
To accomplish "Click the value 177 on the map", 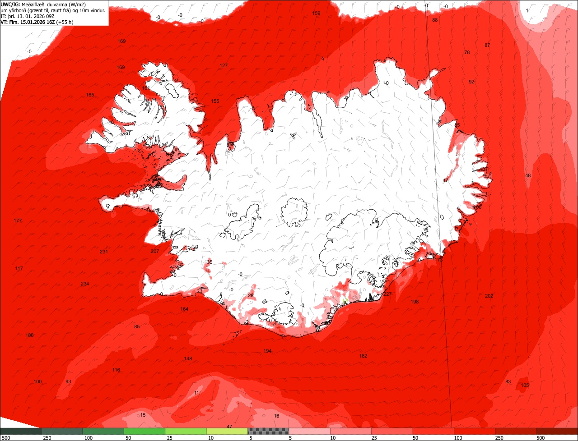I will (x=18, y=220).
